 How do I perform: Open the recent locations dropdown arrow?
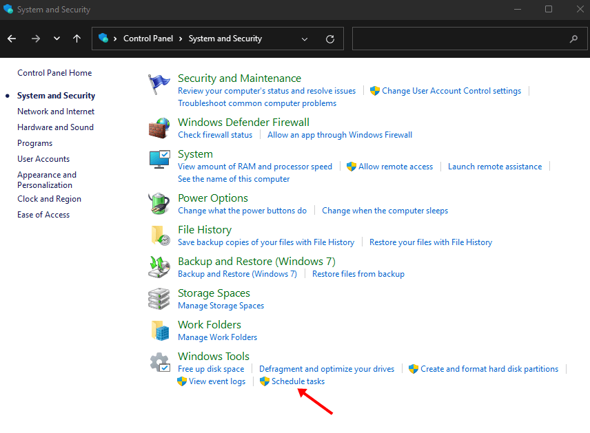(x=57, y=39)
